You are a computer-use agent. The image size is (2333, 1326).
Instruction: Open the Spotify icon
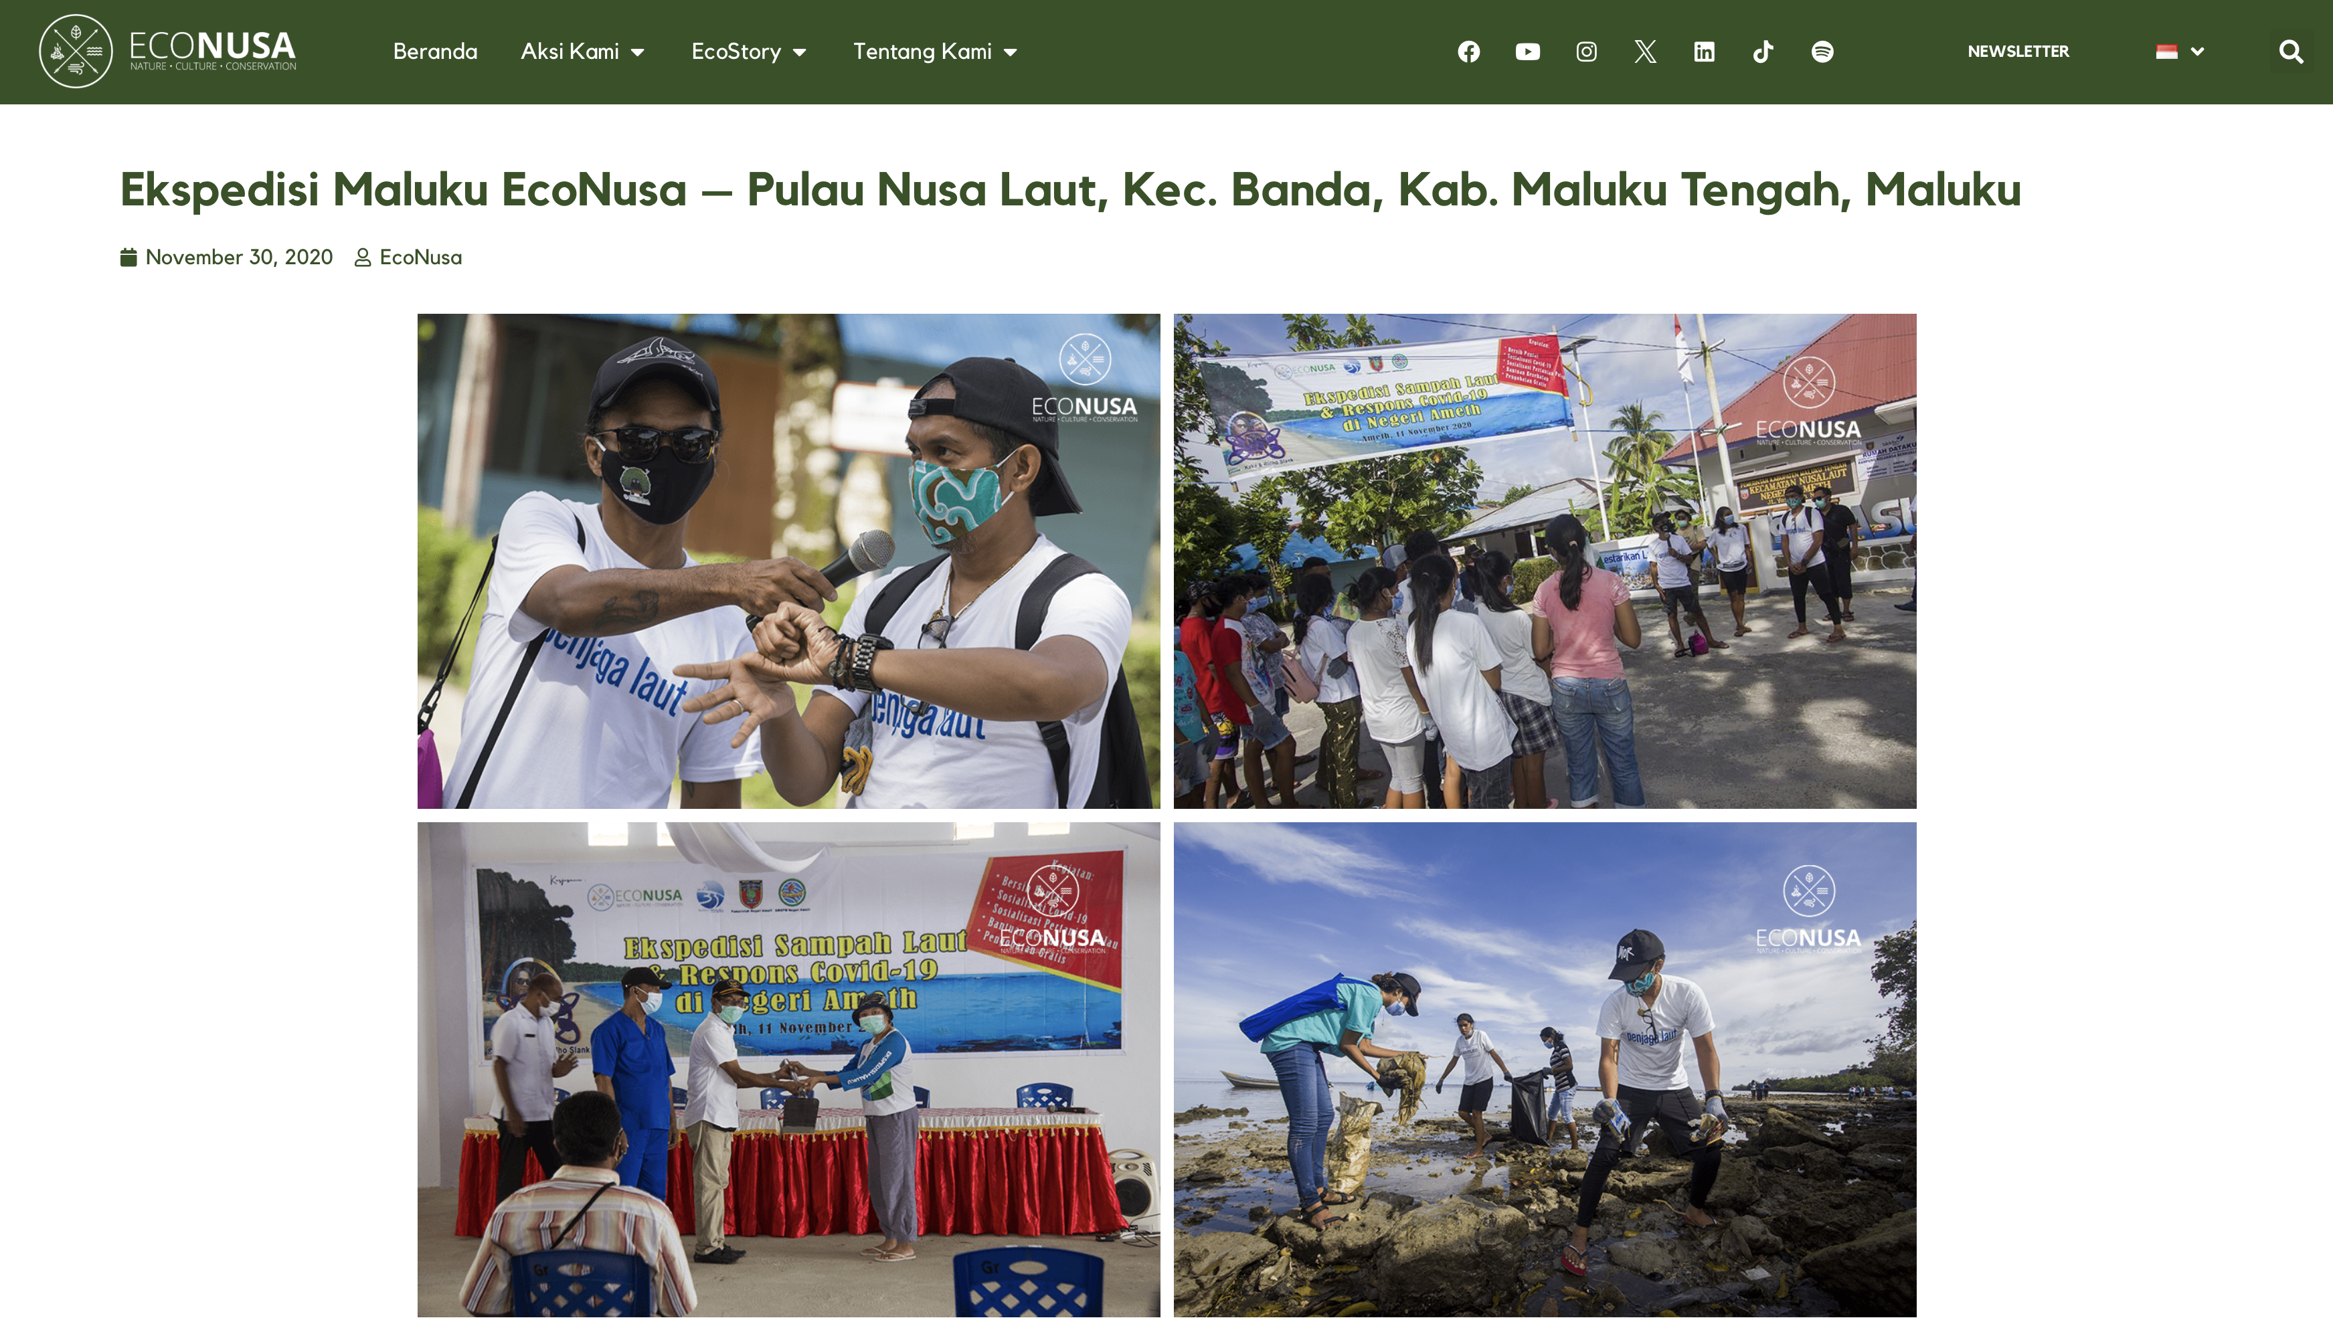pyautogui.click(x=1822, y=52)
